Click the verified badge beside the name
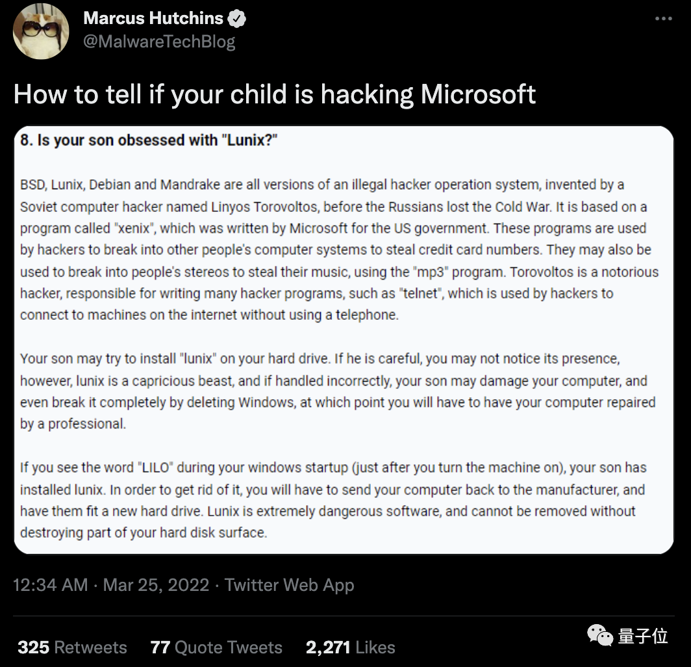 (x=238, y=20)
